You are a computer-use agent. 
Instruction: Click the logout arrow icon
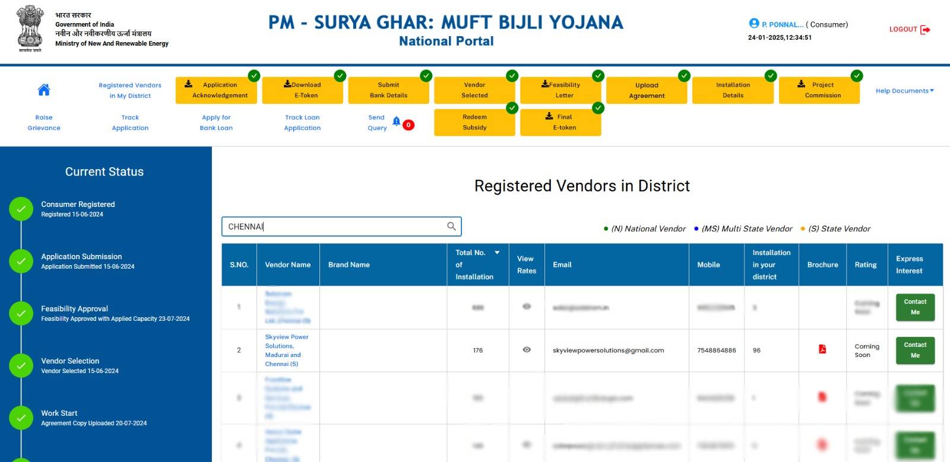click(925, 30)
